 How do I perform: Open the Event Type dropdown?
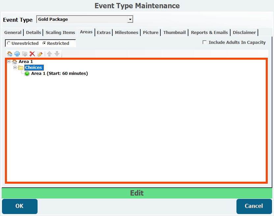130,19
